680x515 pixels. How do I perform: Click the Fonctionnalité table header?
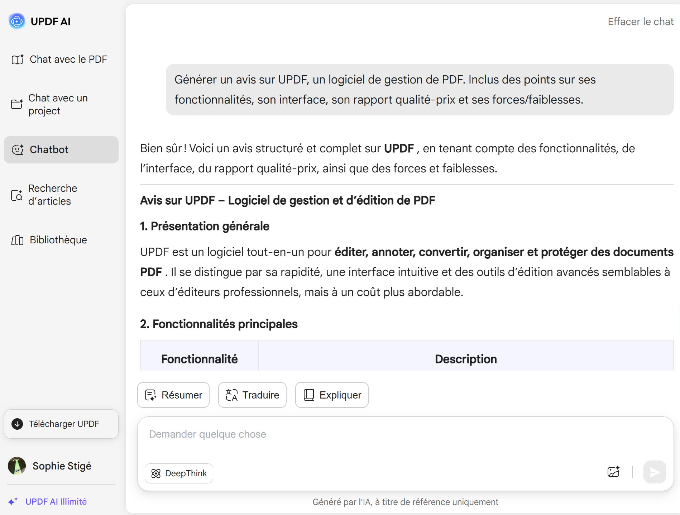point(199,359)
